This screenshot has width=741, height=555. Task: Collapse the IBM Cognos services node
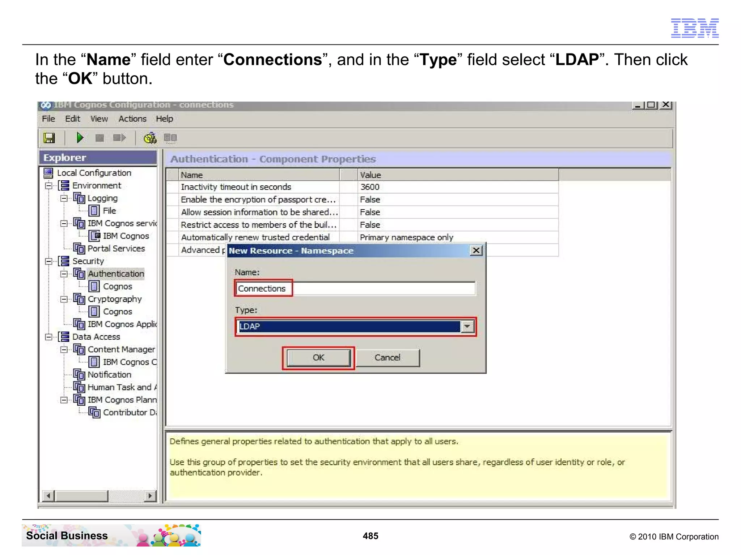64,224
